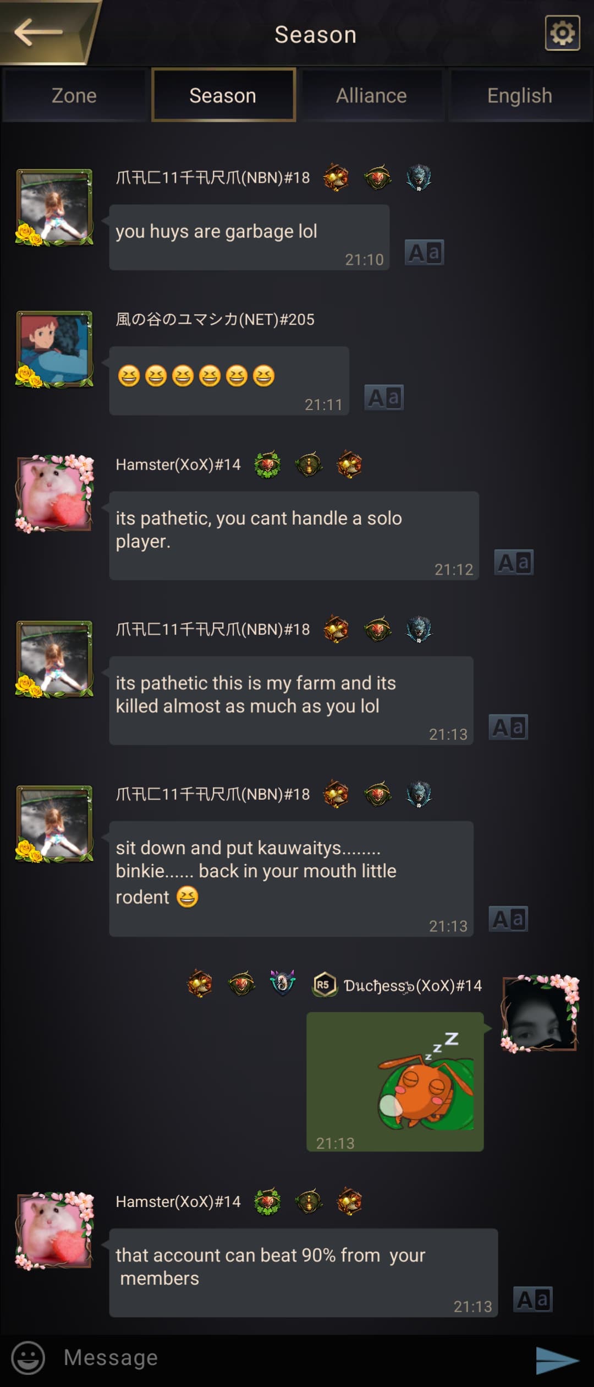The image size is (594, 1387).
Task: Translate the laughing emoji message at 21:11
Action: 384,397
